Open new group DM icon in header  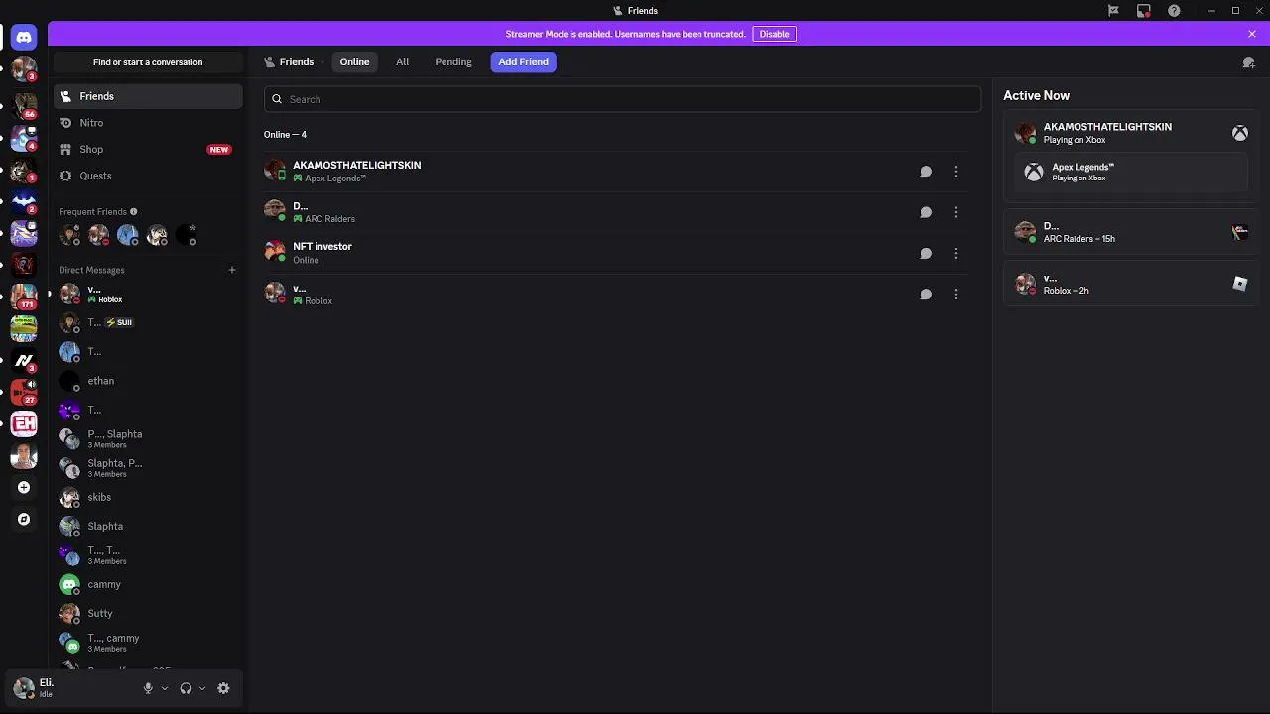1249,62
